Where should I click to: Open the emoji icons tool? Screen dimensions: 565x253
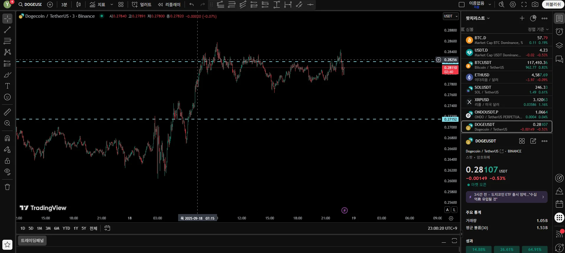tap(7, 97)
